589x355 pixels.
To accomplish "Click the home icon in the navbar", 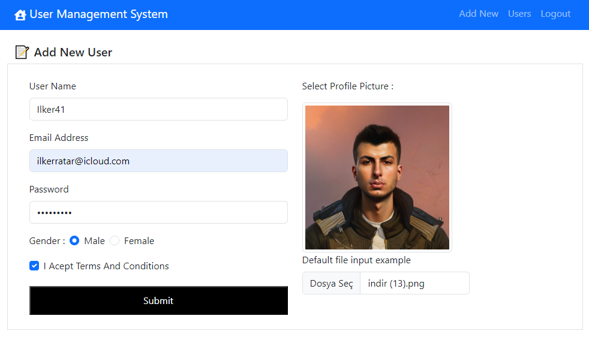I will [x=20, y=14].
